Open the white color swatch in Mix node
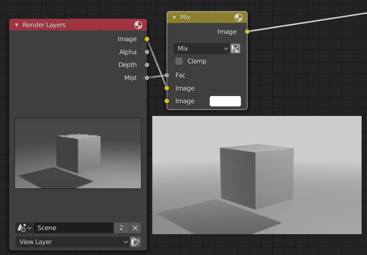This screenshot has height=255, width=367. [225, 101]
